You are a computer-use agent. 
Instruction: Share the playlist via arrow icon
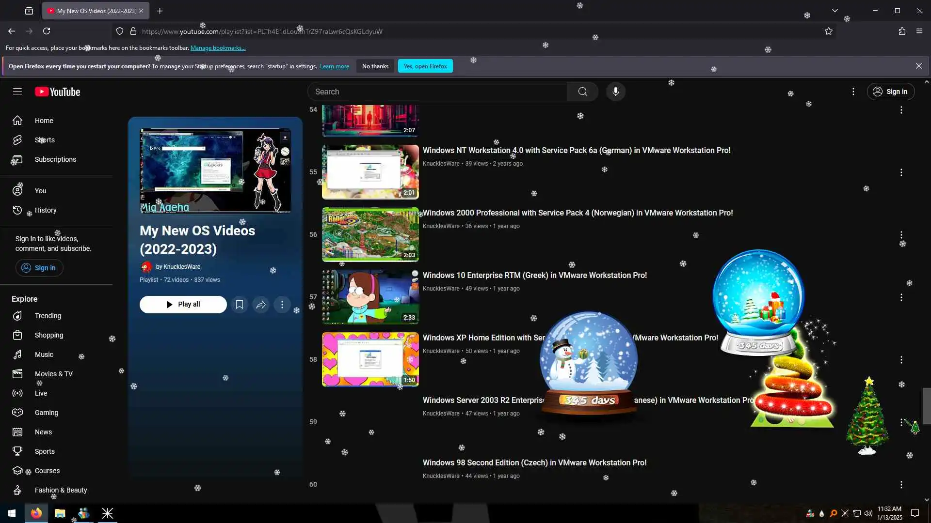click(x=261, y=305)
